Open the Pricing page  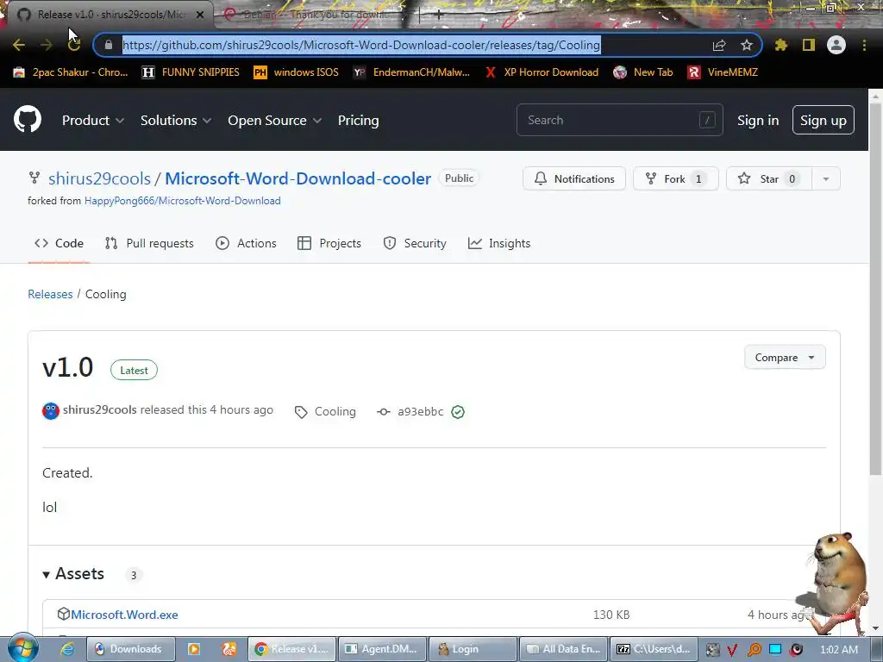pyautogui.click(x=358, y=120)
